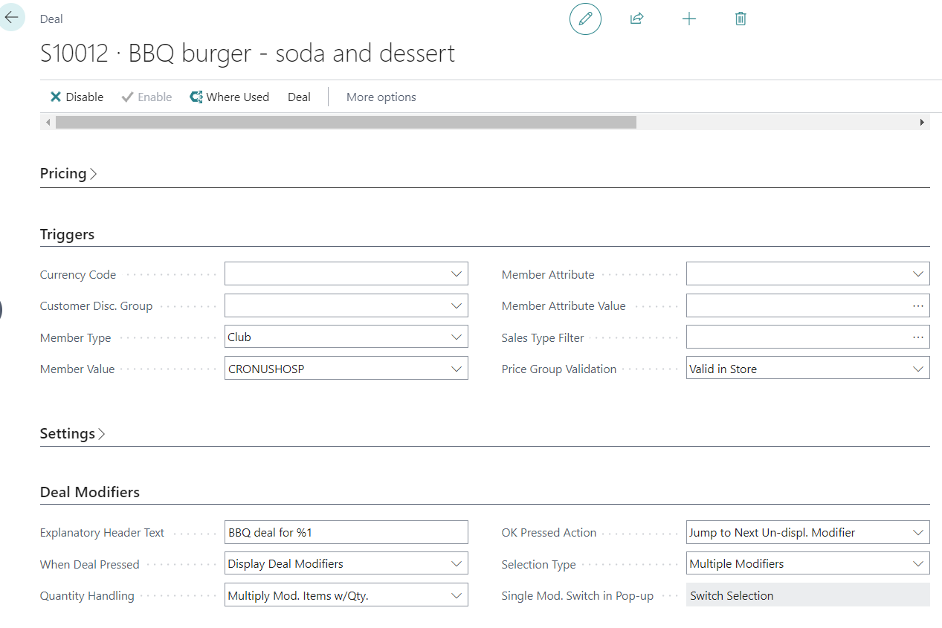Expand the Pricing section
942x628 pixels.
pos(68,174)
